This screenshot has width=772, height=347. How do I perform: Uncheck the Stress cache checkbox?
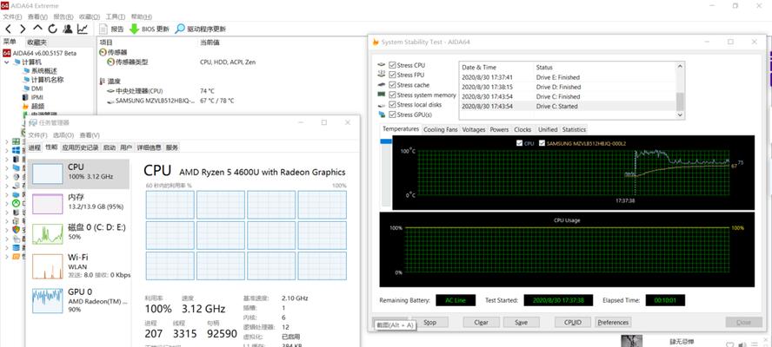point(392,84)
